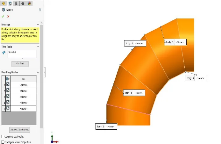Open help for the Split feature
This screenshot has width=221, height=144.
click(x=40, y=10)
